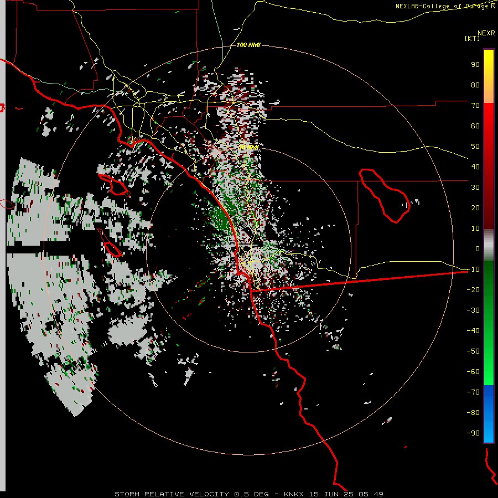Select the 20 value on the velocity scale
Screen dimensions: 498x498
pos(475,207)
